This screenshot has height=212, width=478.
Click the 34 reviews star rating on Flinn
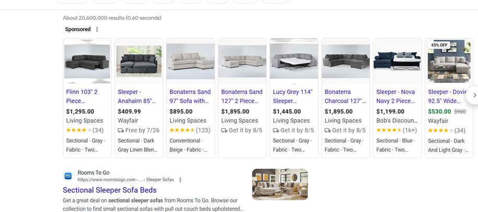[85, 131]
